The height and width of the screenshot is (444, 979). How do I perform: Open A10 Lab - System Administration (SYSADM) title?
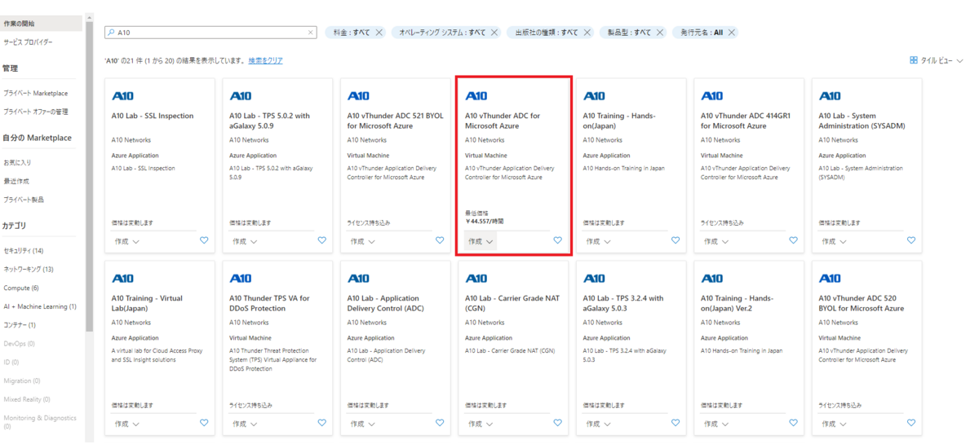[862, 121]
